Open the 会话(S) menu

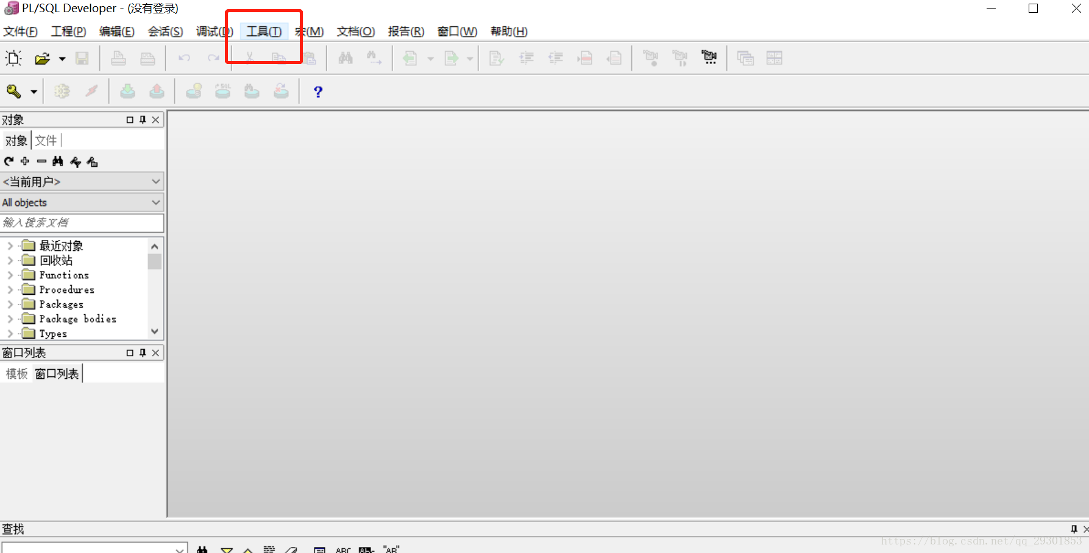pos(165,32)
